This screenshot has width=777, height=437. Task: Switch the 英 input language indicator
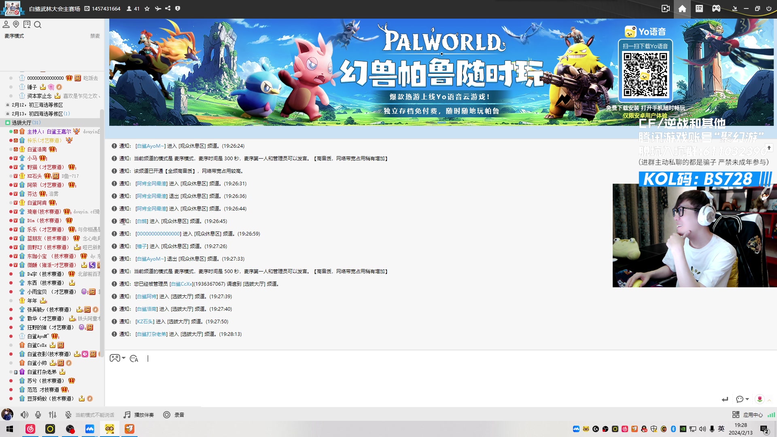click(721, 429)
